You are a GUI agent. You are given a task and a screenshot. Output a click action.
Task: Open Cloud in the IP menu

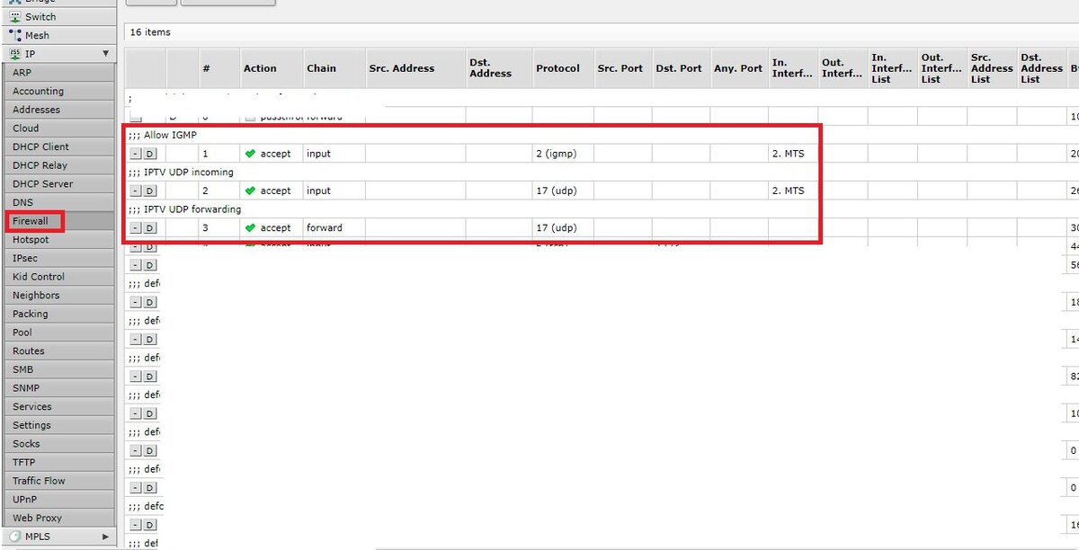pos(59,128)
